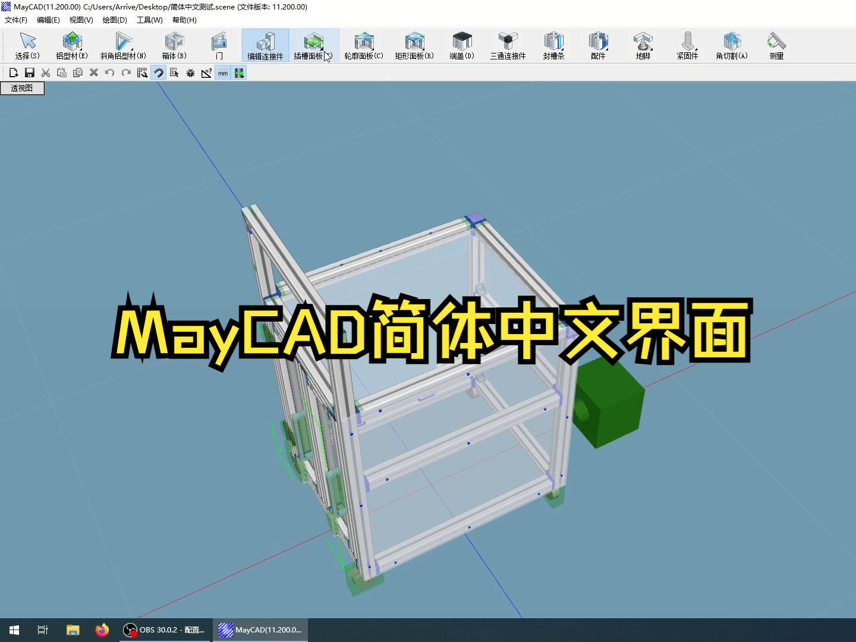This screenshot has width=856, height=642.
Task: Choose the 紧固件 fastener tool
Action: pos(687,46)
